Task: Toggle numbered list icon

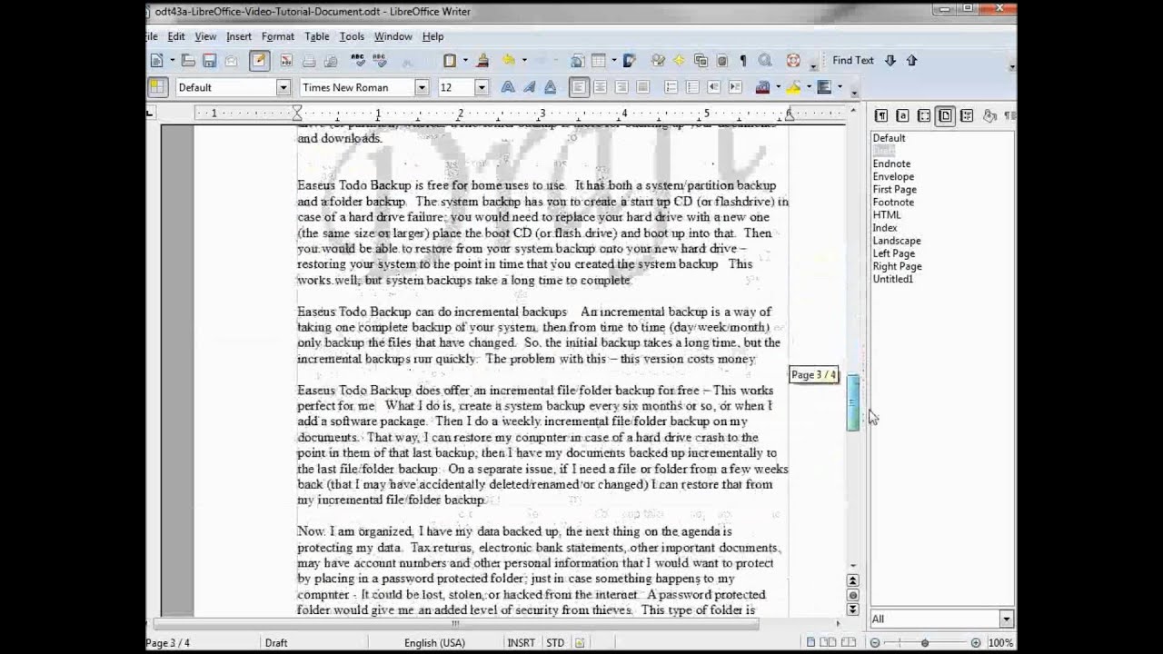Action: [x=671, y=87]
